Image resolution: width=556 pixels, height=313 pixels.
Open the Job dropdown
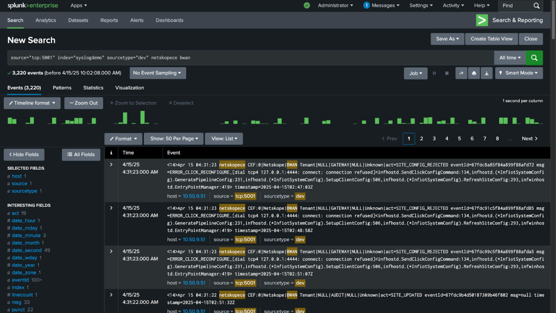(415, 73)
